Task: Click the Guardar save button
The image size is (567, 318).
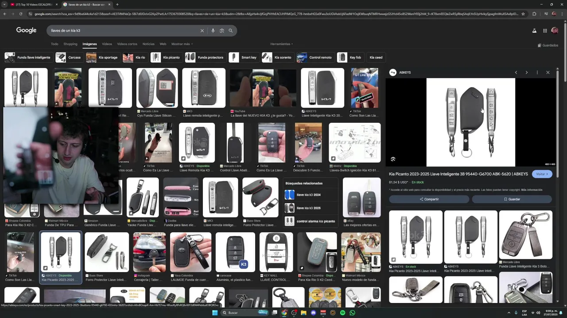Action: point(512,199)
